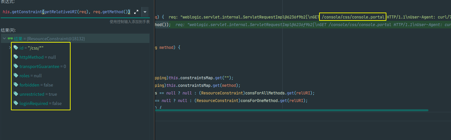Click the tag icon next to id

click(x=16, y=48)
